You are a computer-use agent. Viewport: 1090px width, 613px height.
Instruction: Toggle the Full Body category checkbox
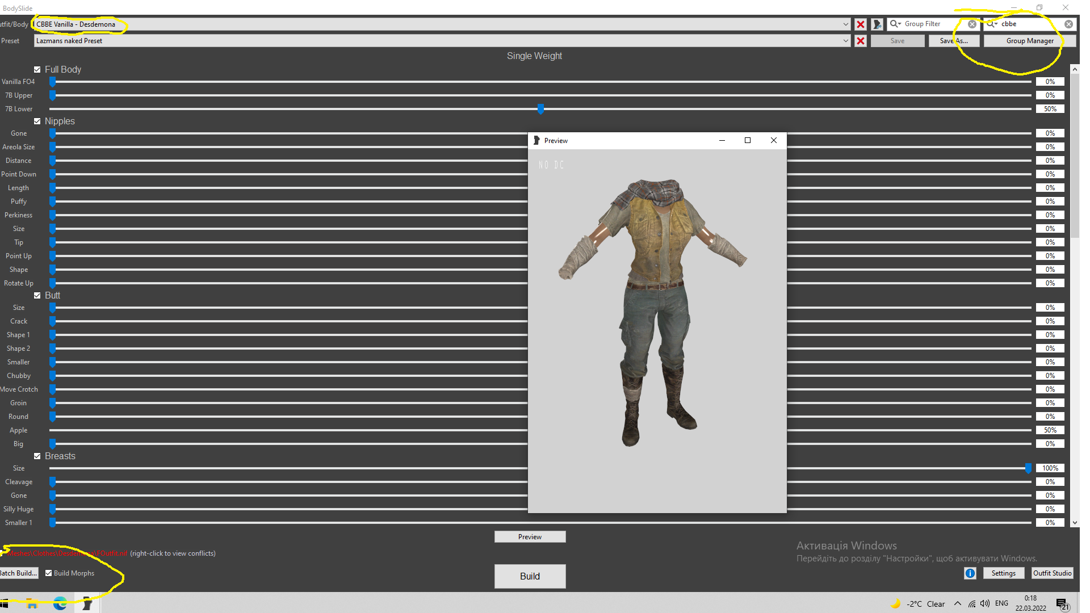37,70
